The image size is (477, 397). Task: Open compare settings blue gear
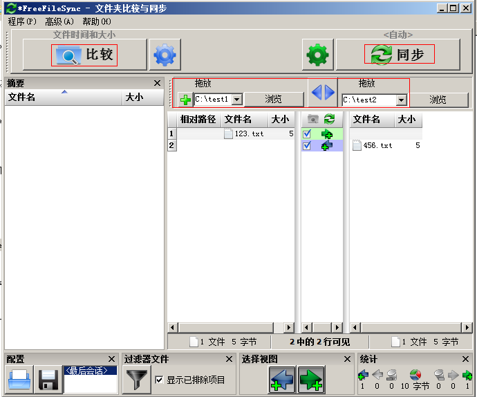click(165, 55)
